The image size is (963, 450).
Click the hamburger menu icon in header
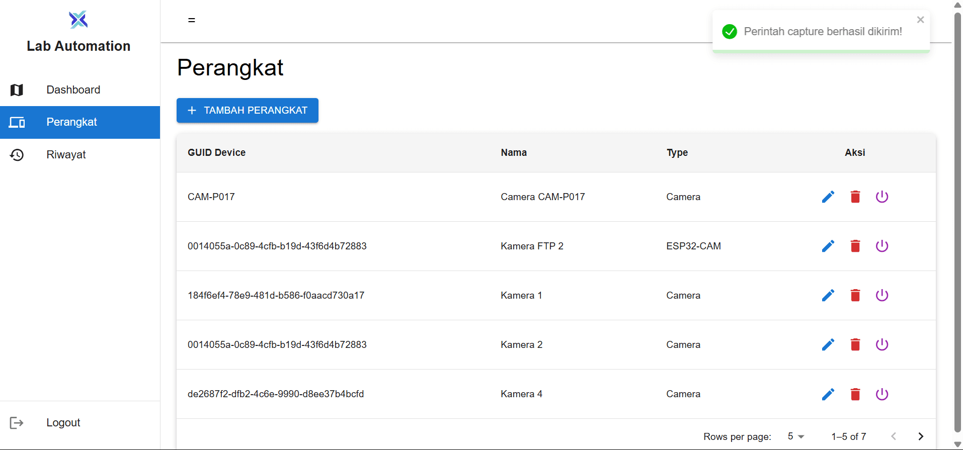(x=192, y=20)
